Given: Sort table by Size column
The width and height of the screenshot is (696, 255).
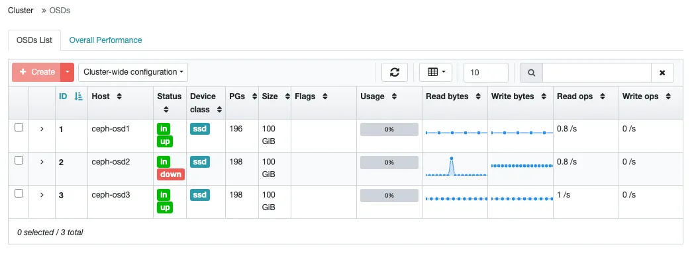Looking at the screenshot, I should coord(287,96).
